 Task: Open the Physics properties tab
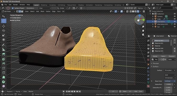pyautogui.click(x=148, y=75)
